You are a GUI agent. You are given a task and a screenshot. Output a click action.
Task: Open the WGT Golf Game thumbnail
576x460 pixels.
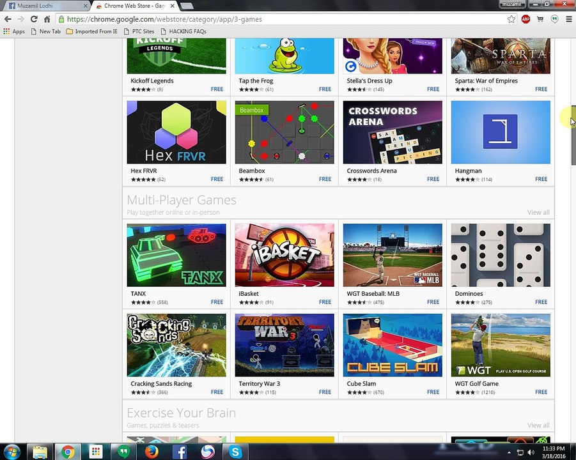(x=501, y=345)
